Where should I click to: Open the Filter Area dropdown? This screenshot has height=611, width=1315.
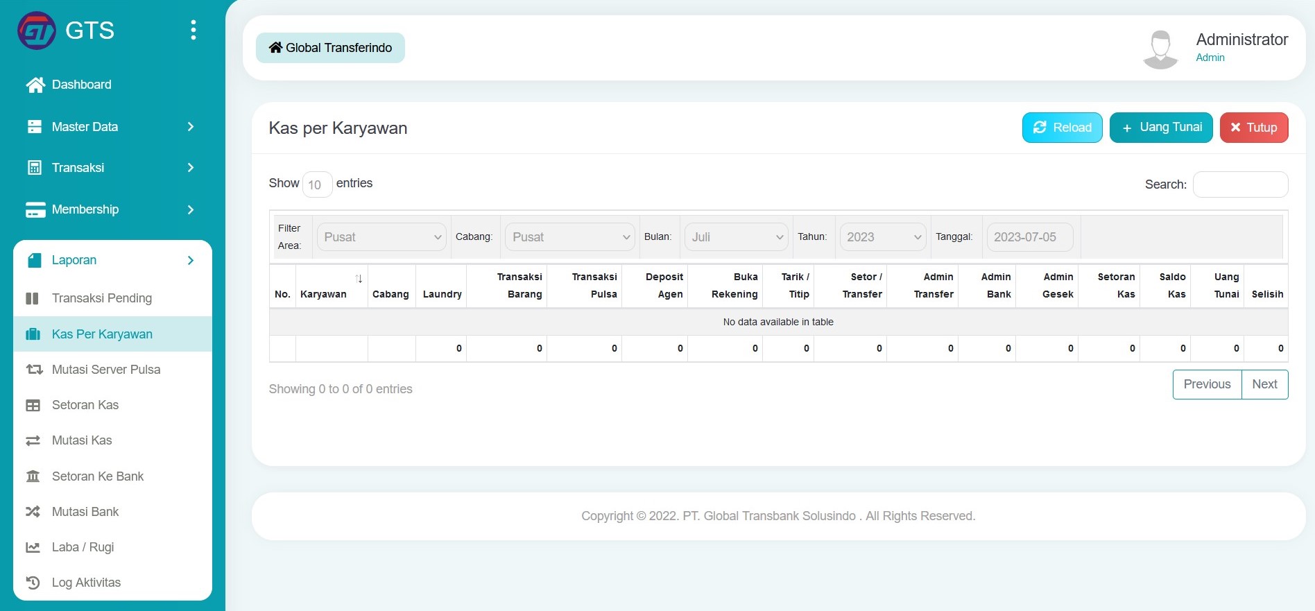(x=381, y=237)
